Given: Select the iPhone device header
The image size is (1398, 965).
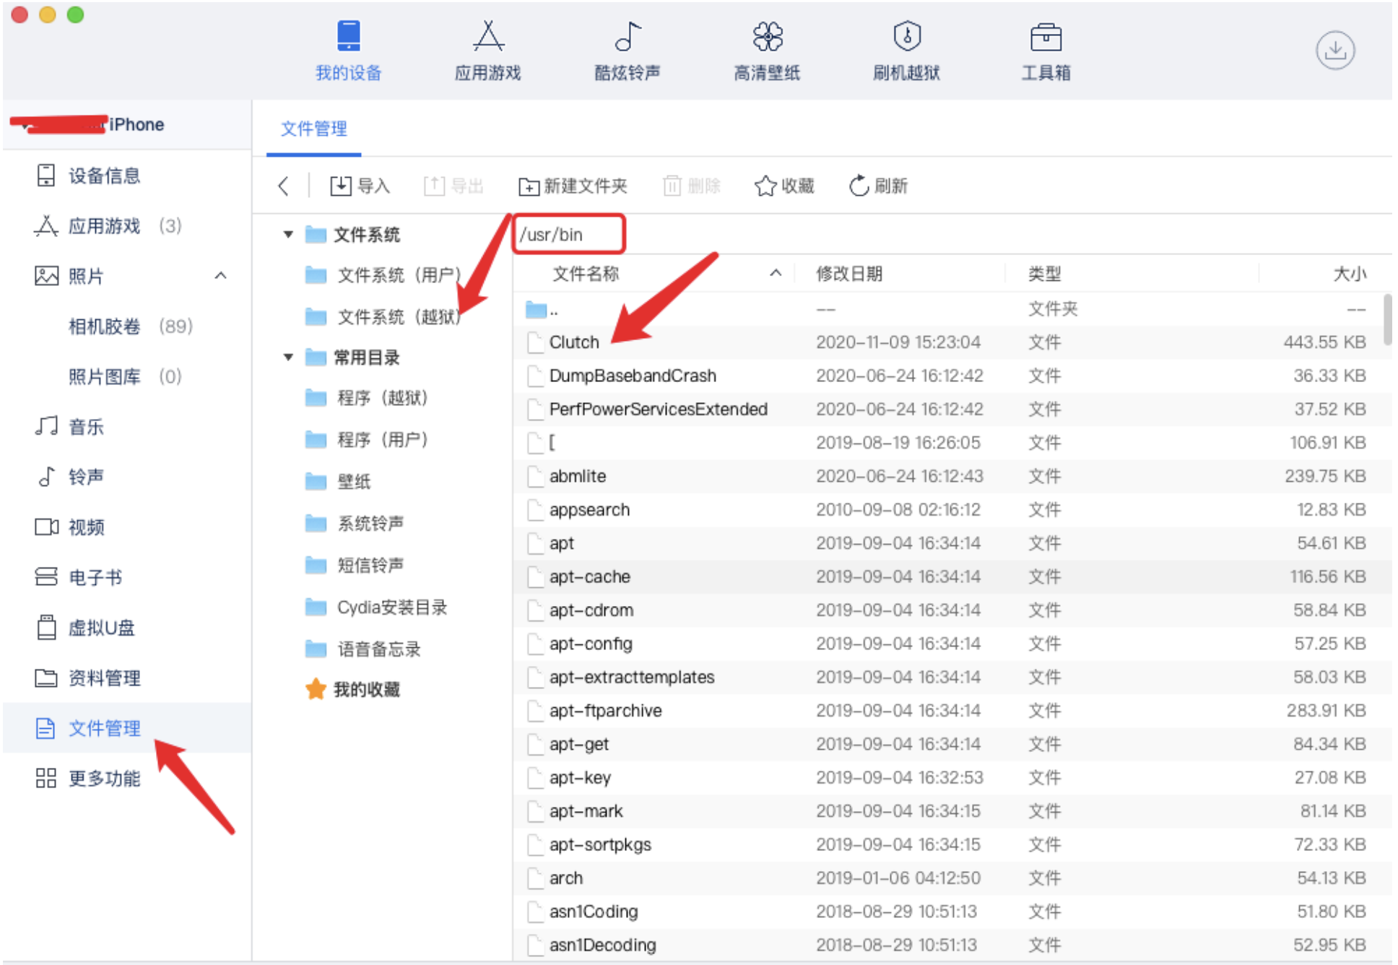Looking at the screenshot, I should click(127, 125).
